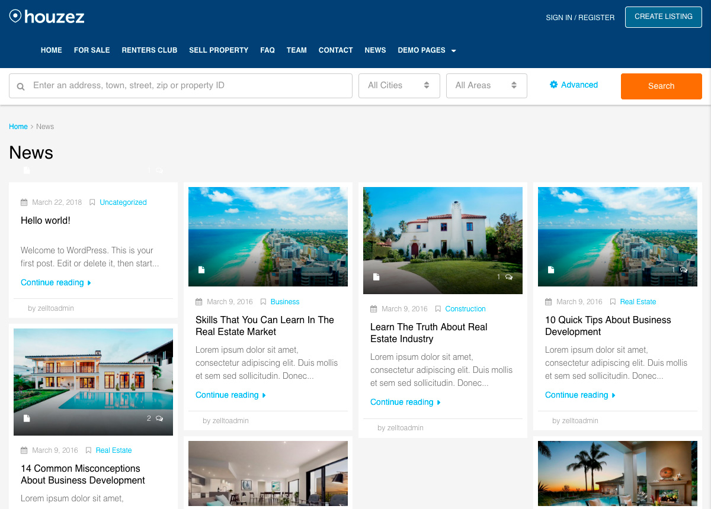This screenshot has height=509, width=711.
Task: Click the sunset palm patio thumbnail
Action: [x=617, y=473]
